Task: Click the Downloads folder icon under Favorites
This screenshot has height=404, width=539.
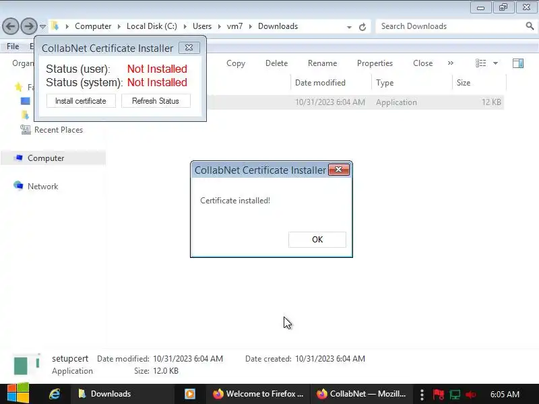Action: [25, 115]
